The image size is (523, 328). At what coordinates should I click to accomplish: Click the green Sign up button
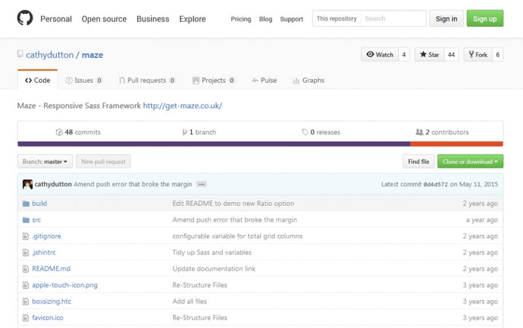pos(484,18)
